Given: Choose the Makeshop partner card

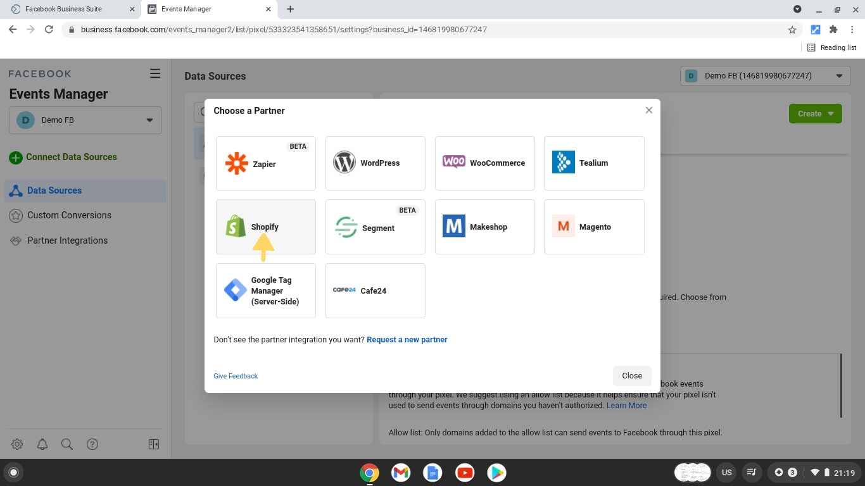Looking at the screenshot, I should [485, 227].
